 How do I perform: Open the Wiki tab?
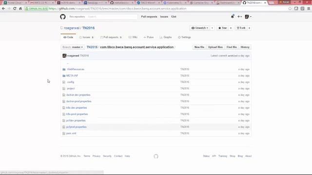133,37
